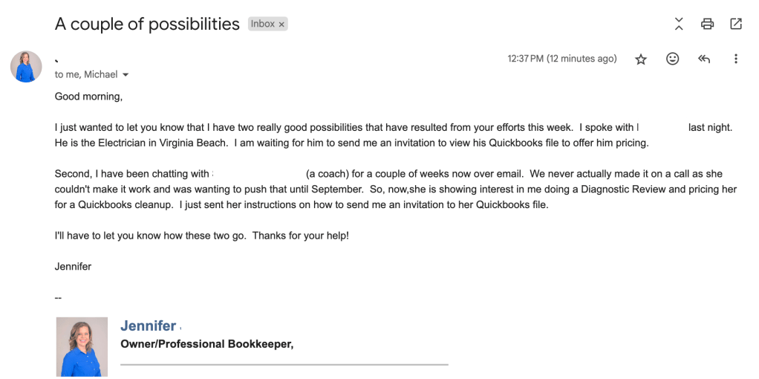
Task: Expand recipient details arrow beside "to me, Michael"
Action: [126, 75]
